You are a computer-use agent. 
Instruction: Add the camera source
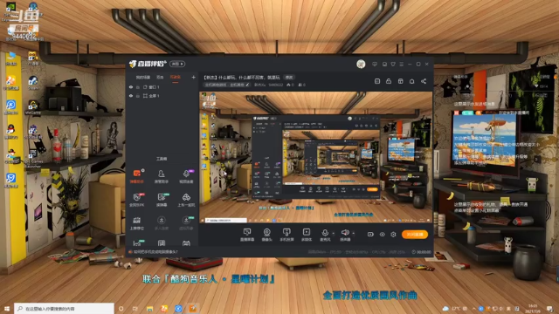[266, 235]
